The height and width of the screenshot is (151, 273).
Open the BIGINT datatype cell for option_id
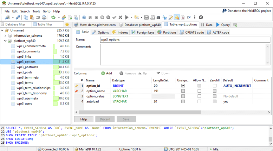(x=131, y=86)
